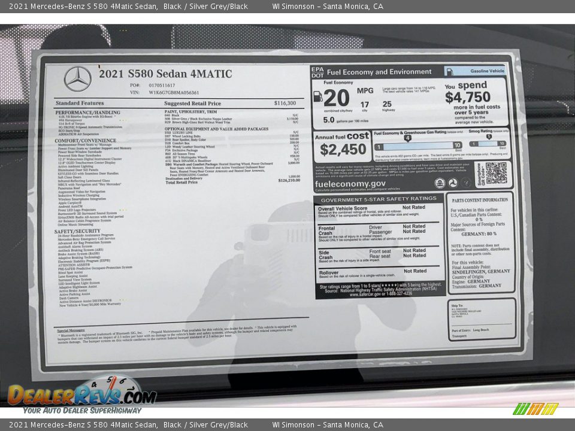Click the VIN 'W1K6G7GB8MA056361'
This screenshot has height=431, width=575.
pos(174,93)
